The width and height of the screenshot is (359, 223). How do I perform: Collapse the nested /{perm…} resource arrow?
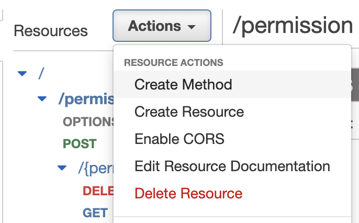[62, 168]
